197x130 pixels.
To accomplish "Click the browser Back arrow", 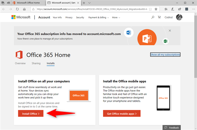I will point(4,9).
